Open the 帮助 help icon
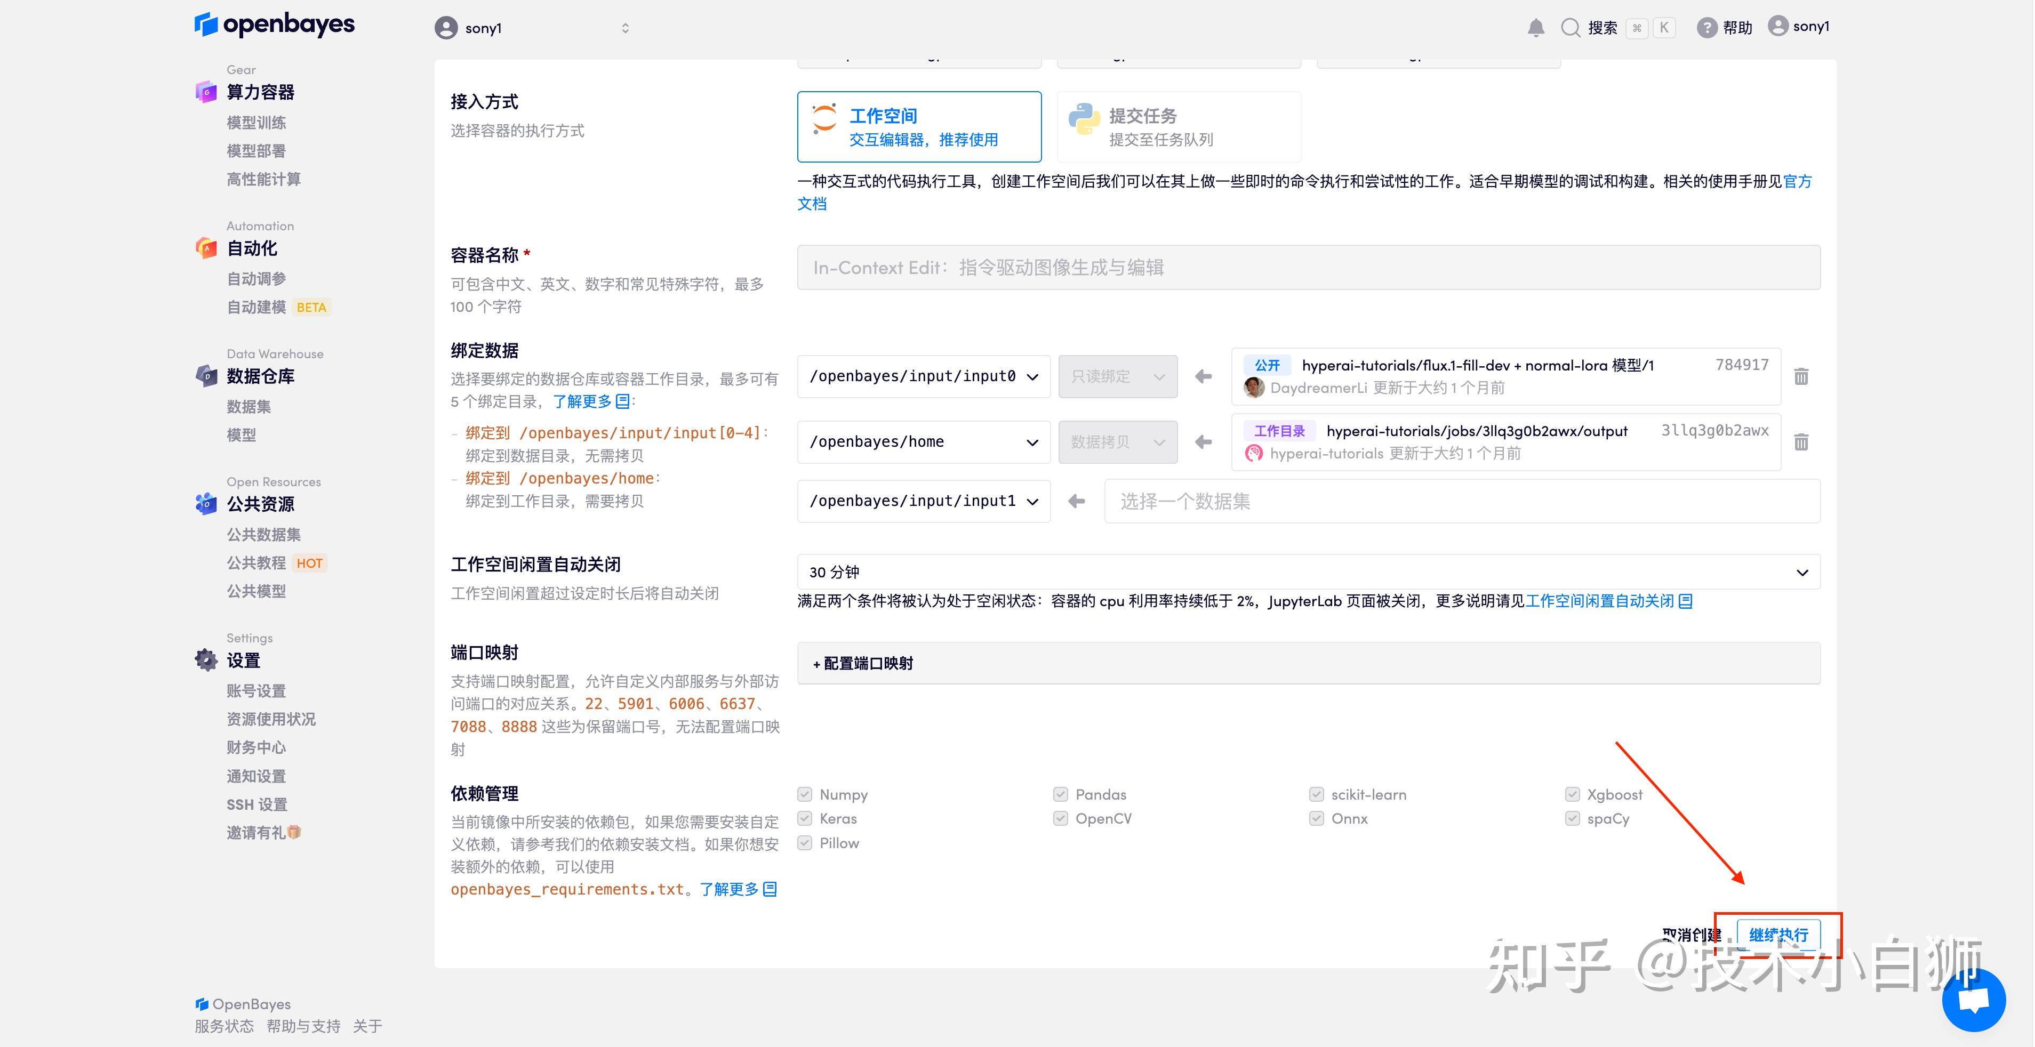2035x1047 pixels. coord(1706,27)
